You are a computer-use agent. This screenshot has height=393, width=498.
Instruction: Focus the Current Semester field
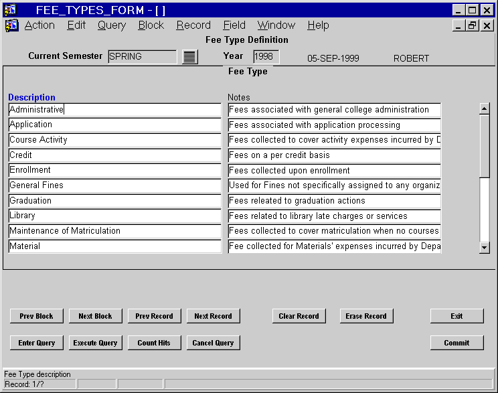(143, 56)
